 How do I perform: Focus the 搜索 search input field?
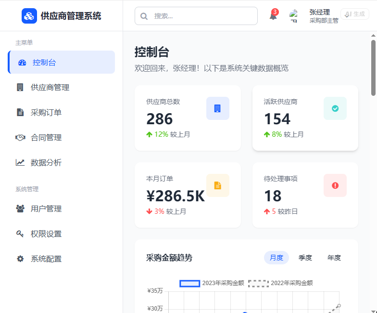196,16
